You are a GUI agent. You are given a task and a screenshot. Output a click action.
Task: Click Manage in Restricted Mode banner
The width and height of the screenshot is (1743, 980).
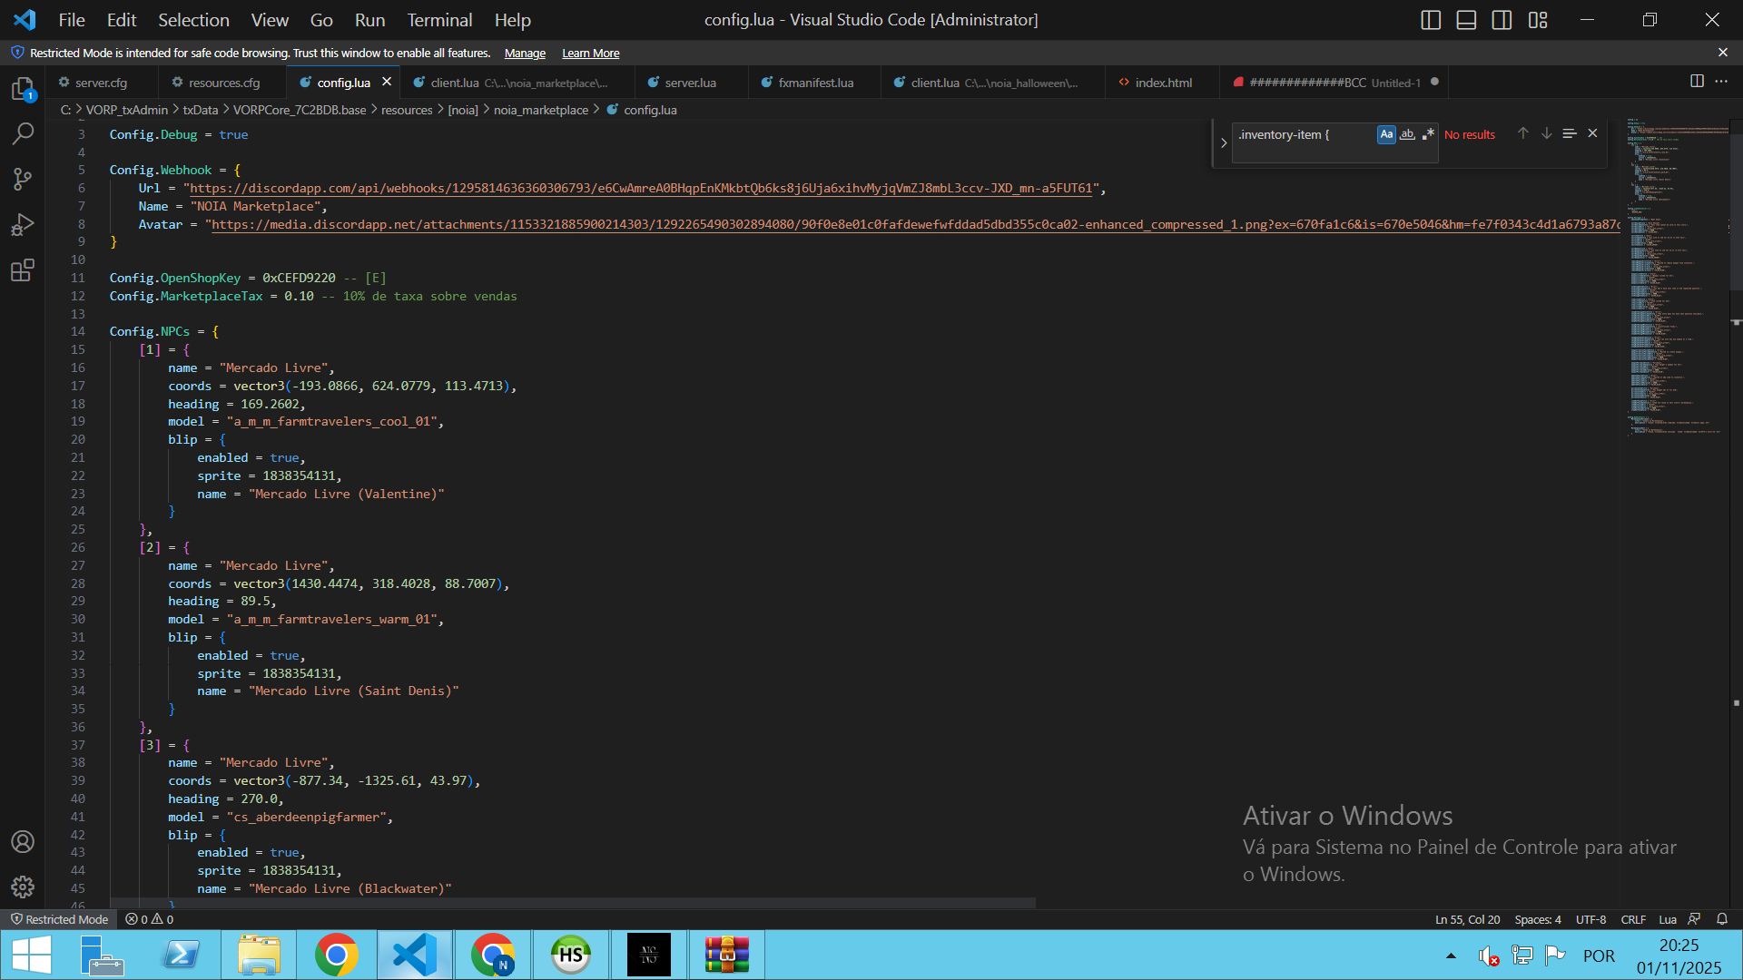(525, 54)
